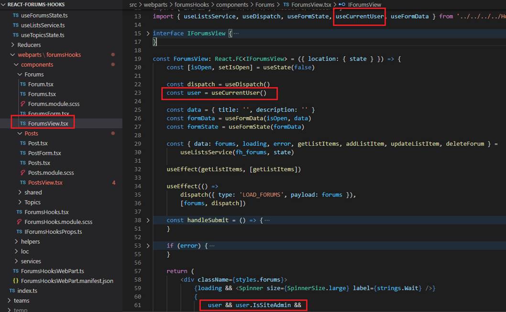Collapse the REACT-FORUMS-HOOKS explorer section

(3, 5)
